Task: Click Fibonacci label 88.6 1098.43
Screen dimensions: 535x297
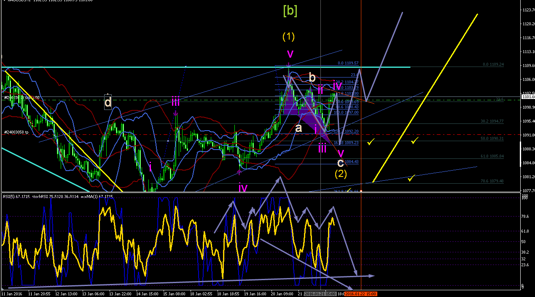Action: [x=347, y=107]
